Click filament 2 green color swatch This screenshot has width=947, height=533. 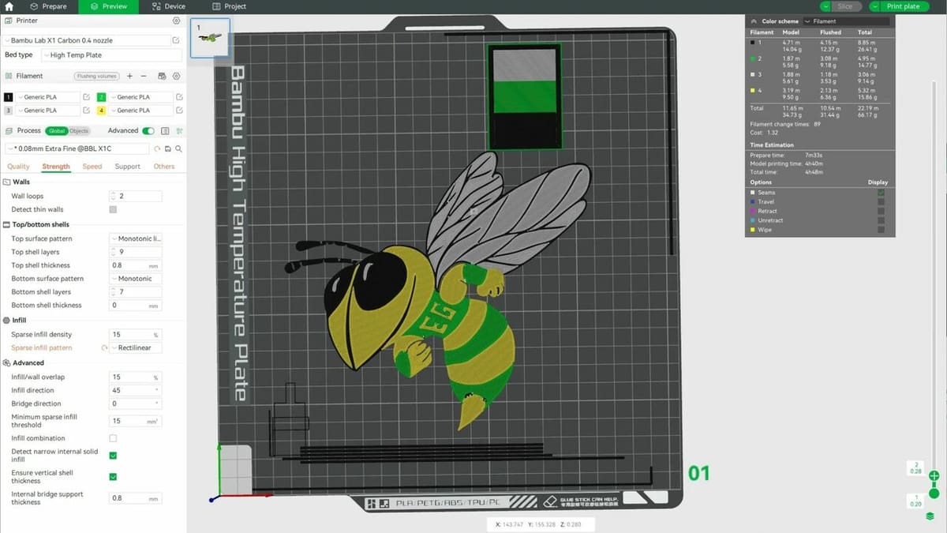point(101,97)
